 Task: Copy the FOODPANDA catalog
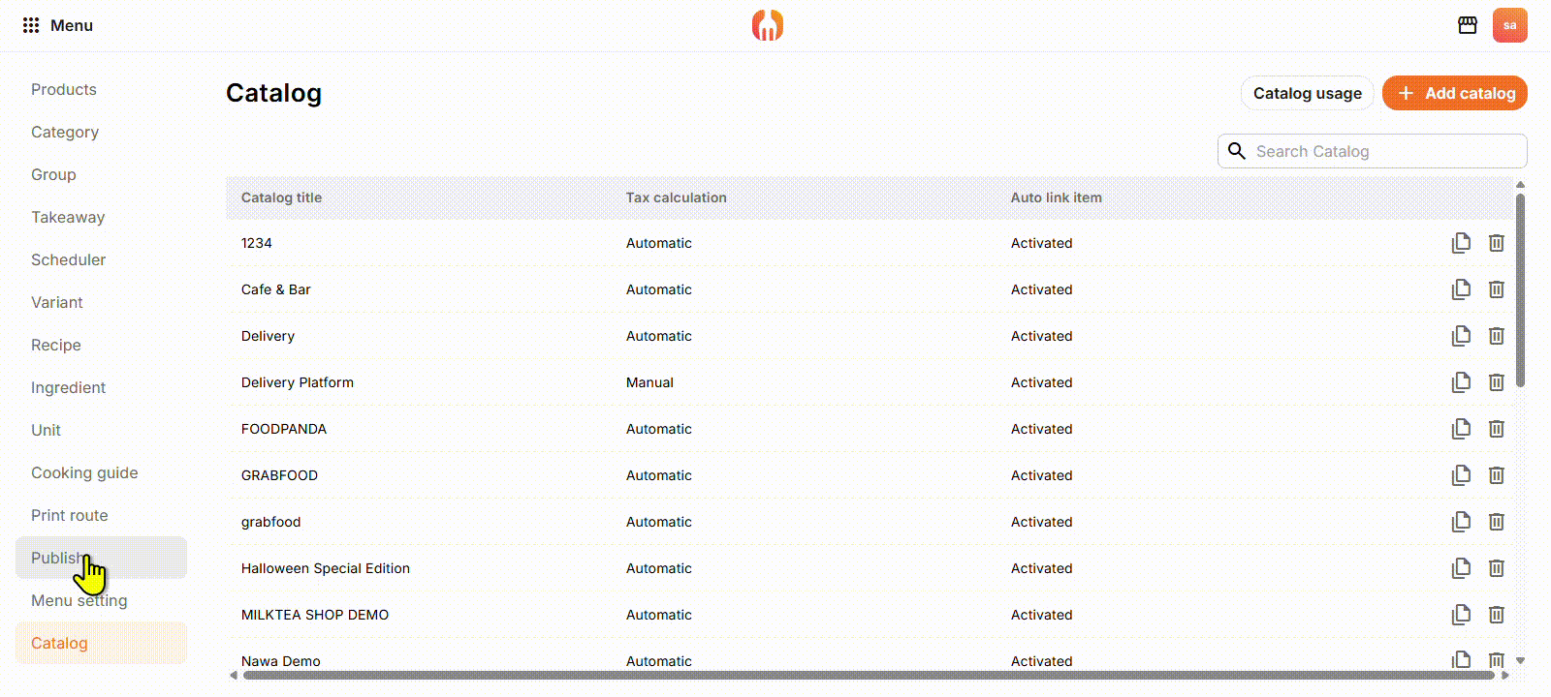(1461, 429)
